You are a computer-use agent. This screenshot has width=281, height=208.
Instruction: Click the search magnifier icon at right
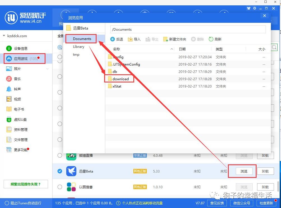pyautogui.click(x=274, y=47)
